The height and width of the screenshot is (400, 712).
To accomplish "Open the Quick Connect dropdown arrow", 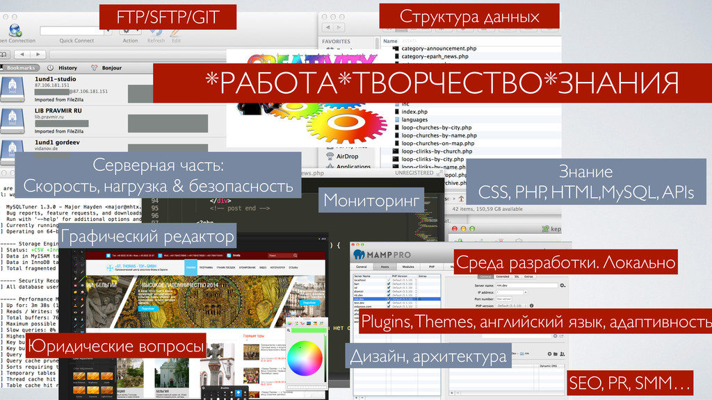I will [x=108, y=31].
